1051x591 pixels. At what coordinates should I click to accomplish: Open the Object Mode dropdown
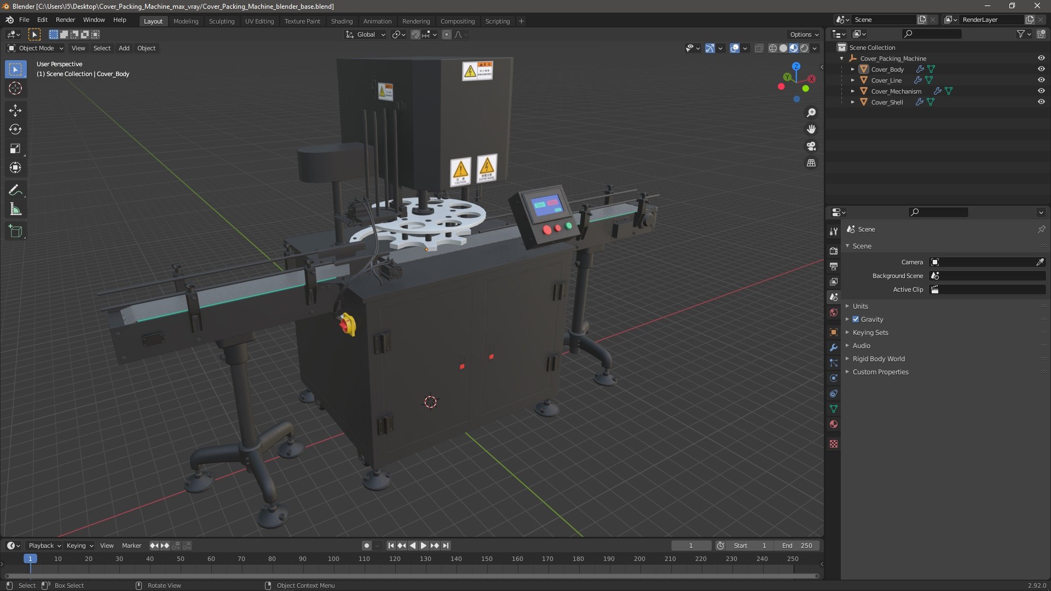pyautogui.click(x=36, y=48)
